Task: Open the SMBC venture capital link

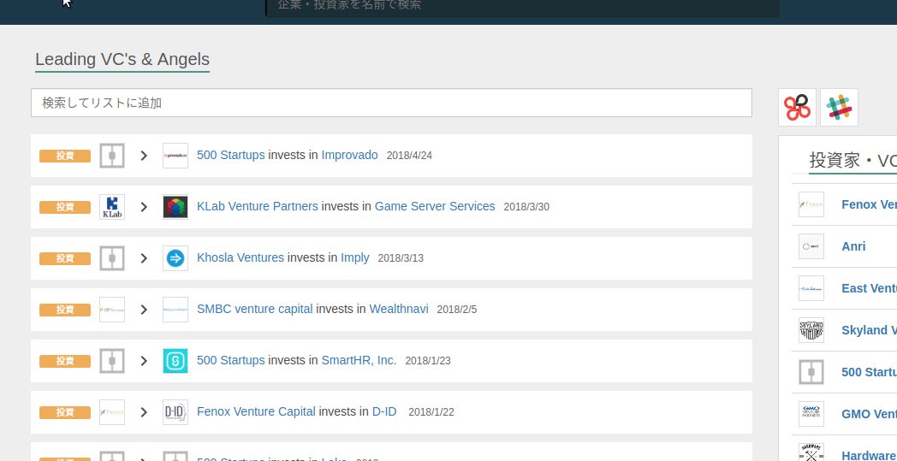Action: (x=254, y=309)
